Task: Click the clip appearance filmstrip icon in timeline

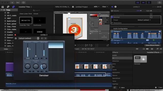Action: pos(152,49)
